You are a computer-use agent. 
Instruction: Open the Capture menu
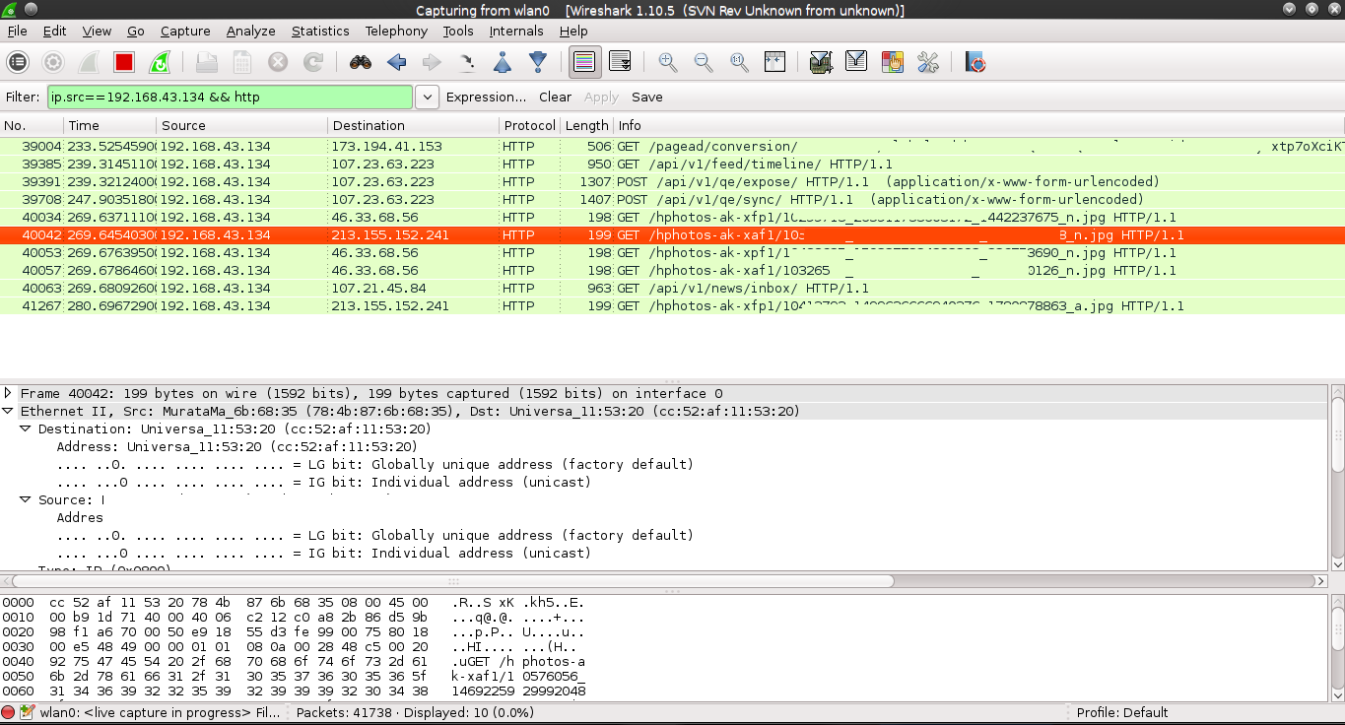coord(185,32)
